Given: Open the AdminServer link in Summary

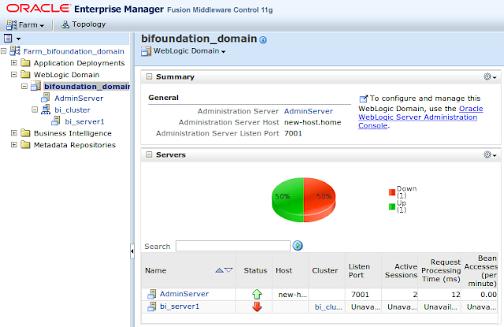Looking at the screenshot, I should point(308,112).
